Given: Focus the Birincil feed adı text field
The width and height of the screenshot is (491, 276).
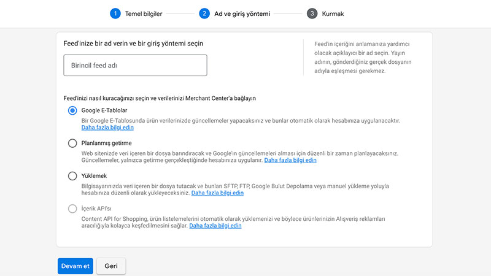Looking at the screenshot, I should pyautogui.click(x=135, y=65).
